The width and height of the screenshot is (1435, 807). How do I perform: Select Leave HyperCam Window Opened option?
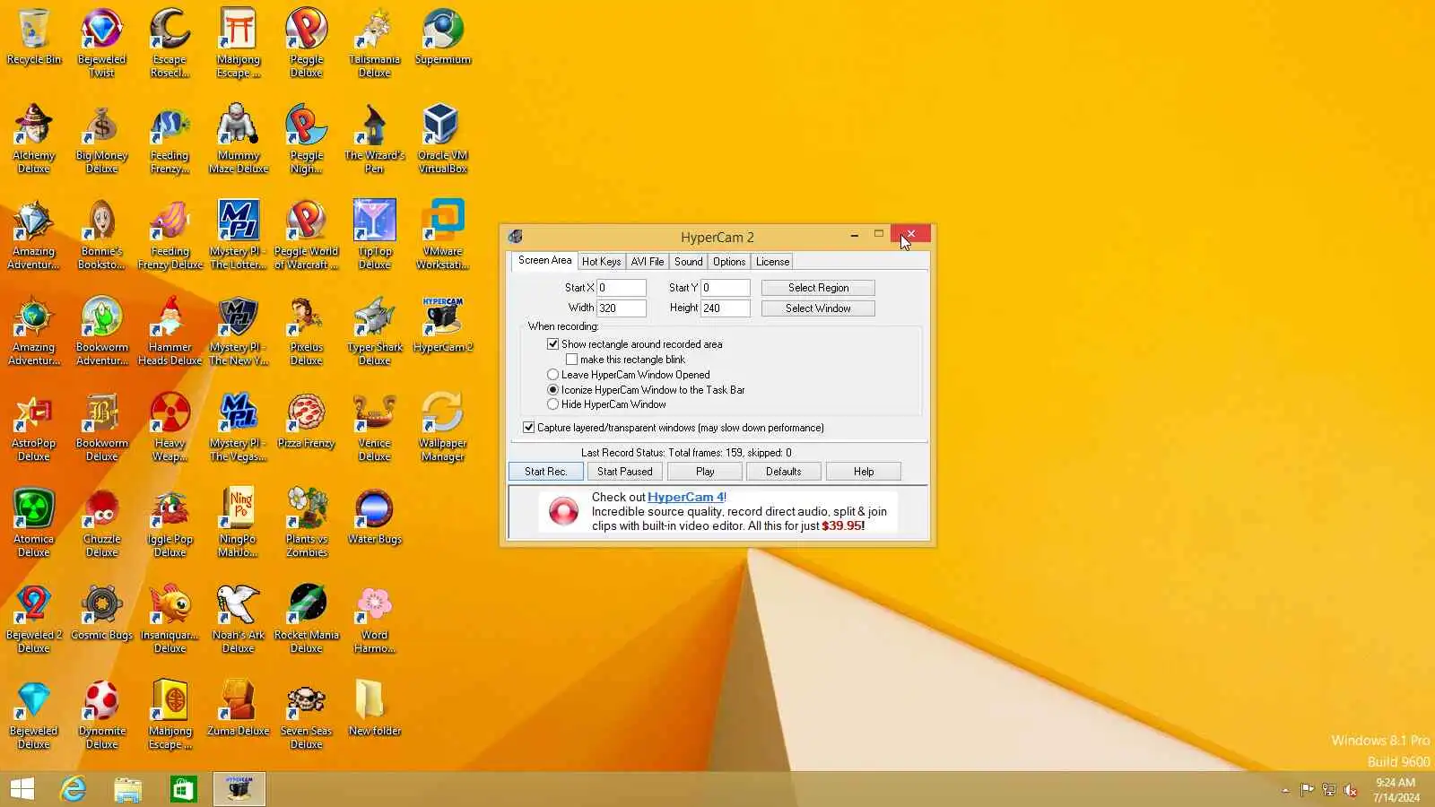[x=552, y=375]
